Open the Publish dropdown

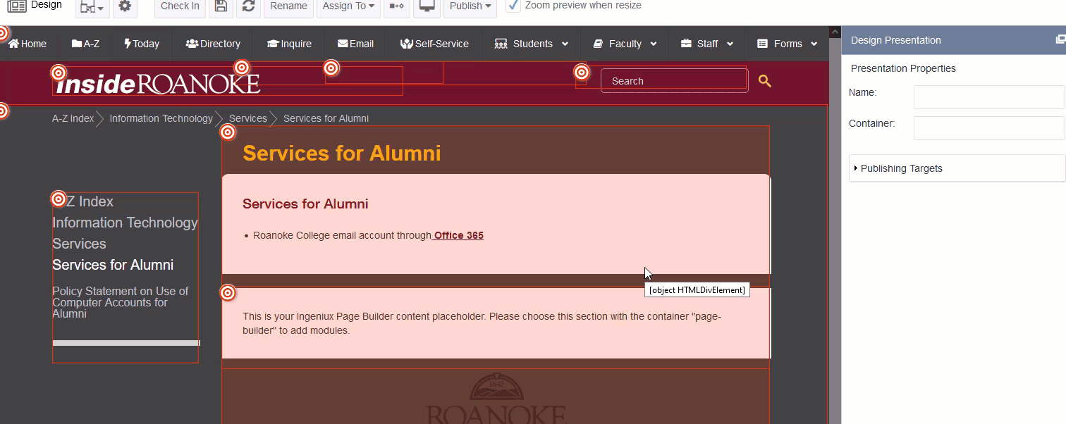tap(470, 6)
